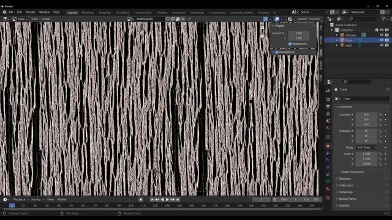Unlink the image with X icon
Screen dimensions: 392x220
click(x=183, y=19)
